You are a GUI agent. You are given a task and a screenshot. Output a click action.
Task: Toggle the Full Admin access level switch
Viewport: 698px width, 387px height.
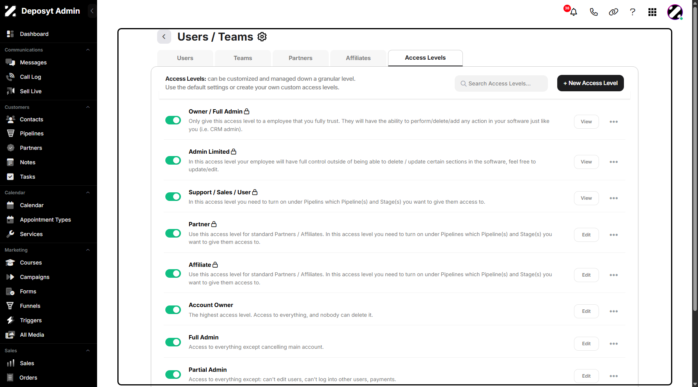173,342
